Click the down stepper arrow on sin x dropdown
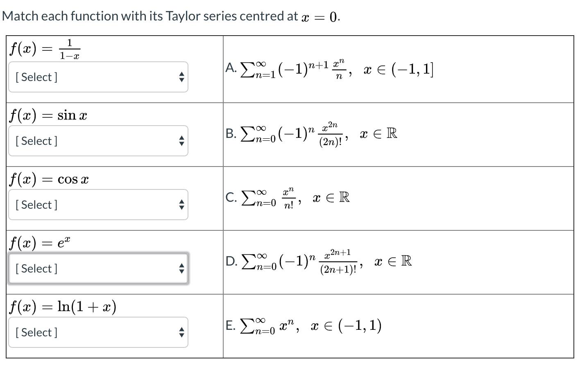Image resolution: width=580 pixels, height=374 pixels. click(182, 144)
